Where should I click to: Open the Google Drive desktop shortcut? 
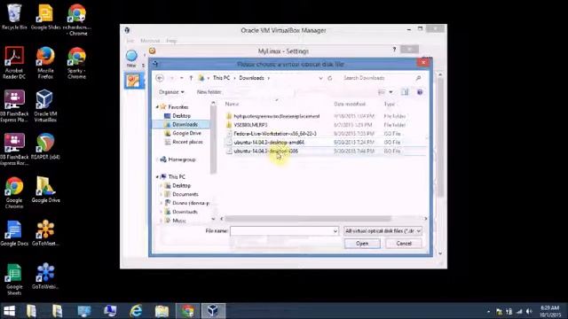pyautogui.click(x=45, y=189)
